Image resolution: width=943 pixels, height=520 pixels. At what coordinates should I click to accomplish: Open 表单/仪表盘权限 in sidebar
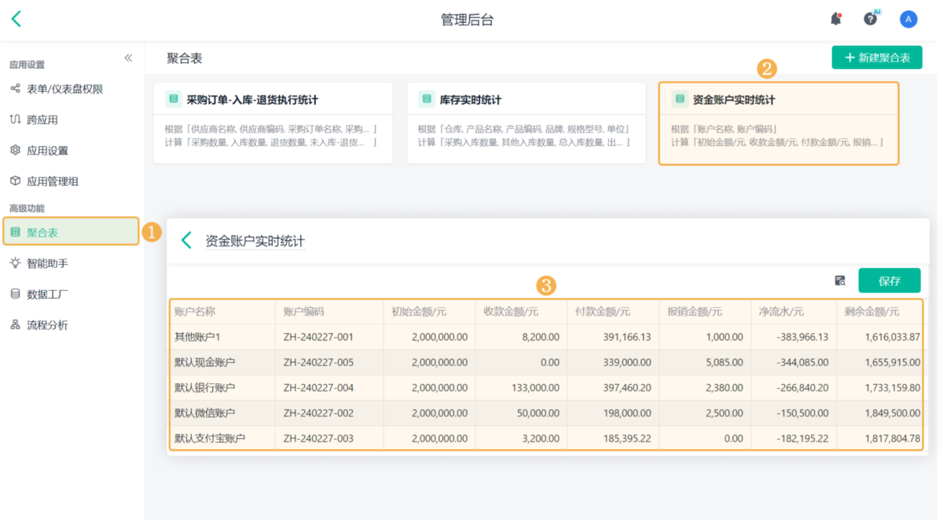pyautogui.click(x=64, y=89)
